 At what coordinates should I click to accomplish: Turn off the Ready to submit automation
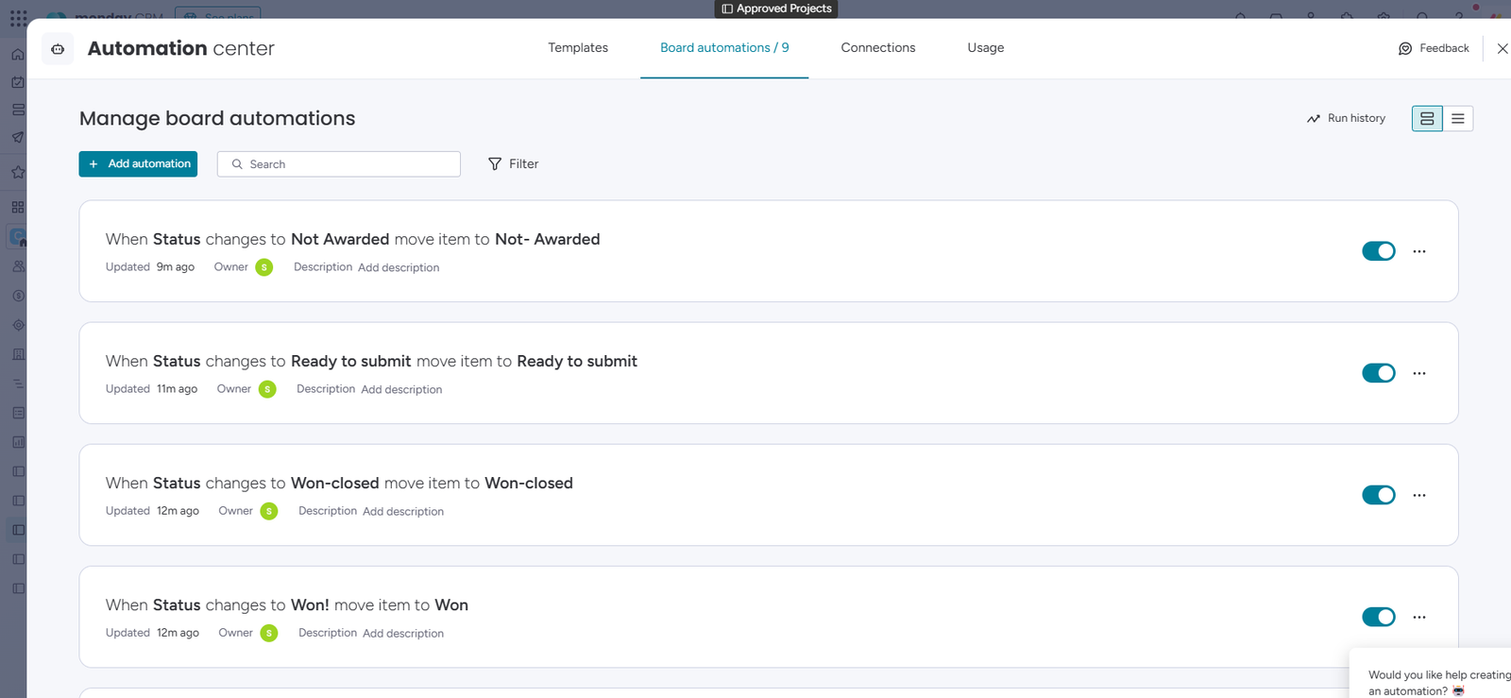coord(1378,373)
